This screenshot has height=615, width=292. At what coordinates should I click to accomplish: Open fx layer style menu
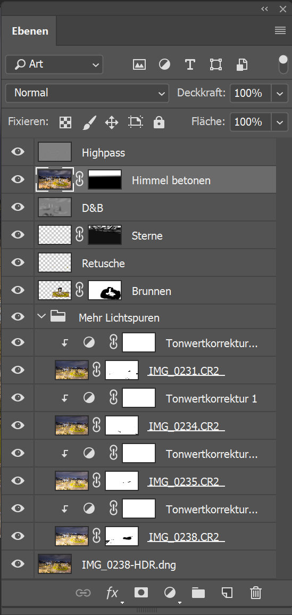point(112,593)
